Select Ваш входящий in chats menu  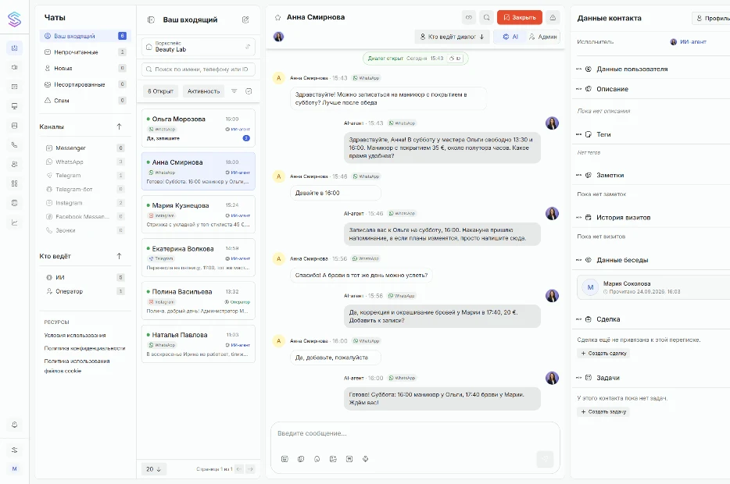click(x=85, y=36)
